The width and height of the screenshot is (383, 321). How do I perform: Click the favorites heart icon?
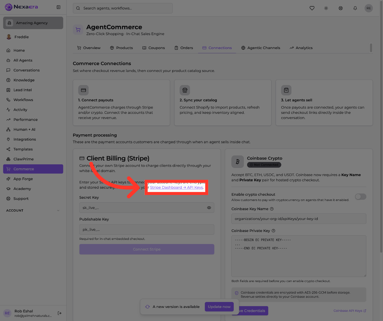click(312, 8)
